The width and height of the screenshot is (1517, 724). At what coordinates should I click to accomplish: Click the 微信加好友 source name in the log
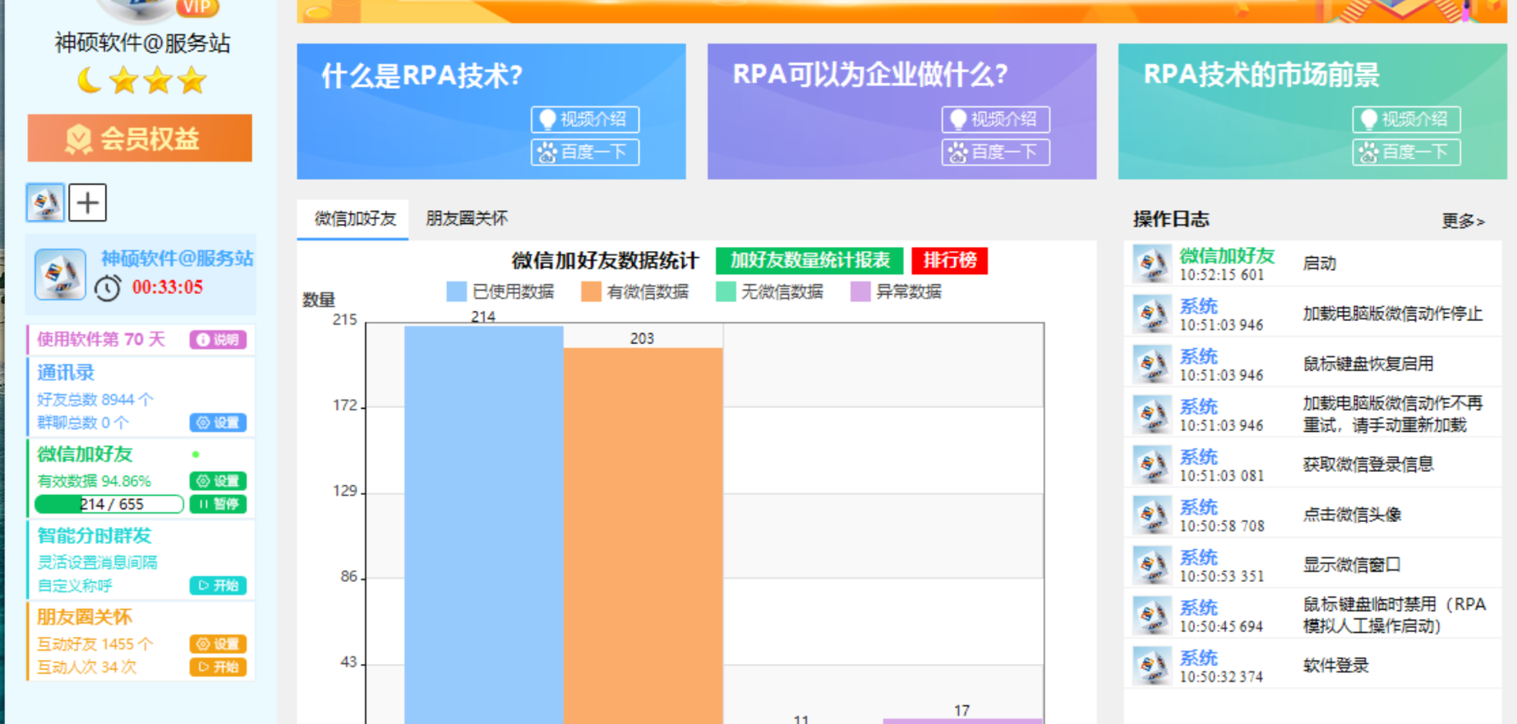1227,256
